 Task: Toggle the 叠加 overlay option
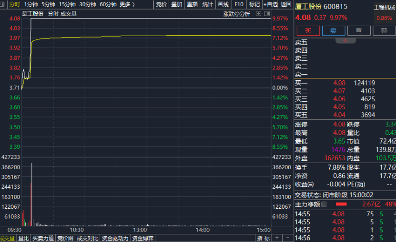click(x=177, y=4)
